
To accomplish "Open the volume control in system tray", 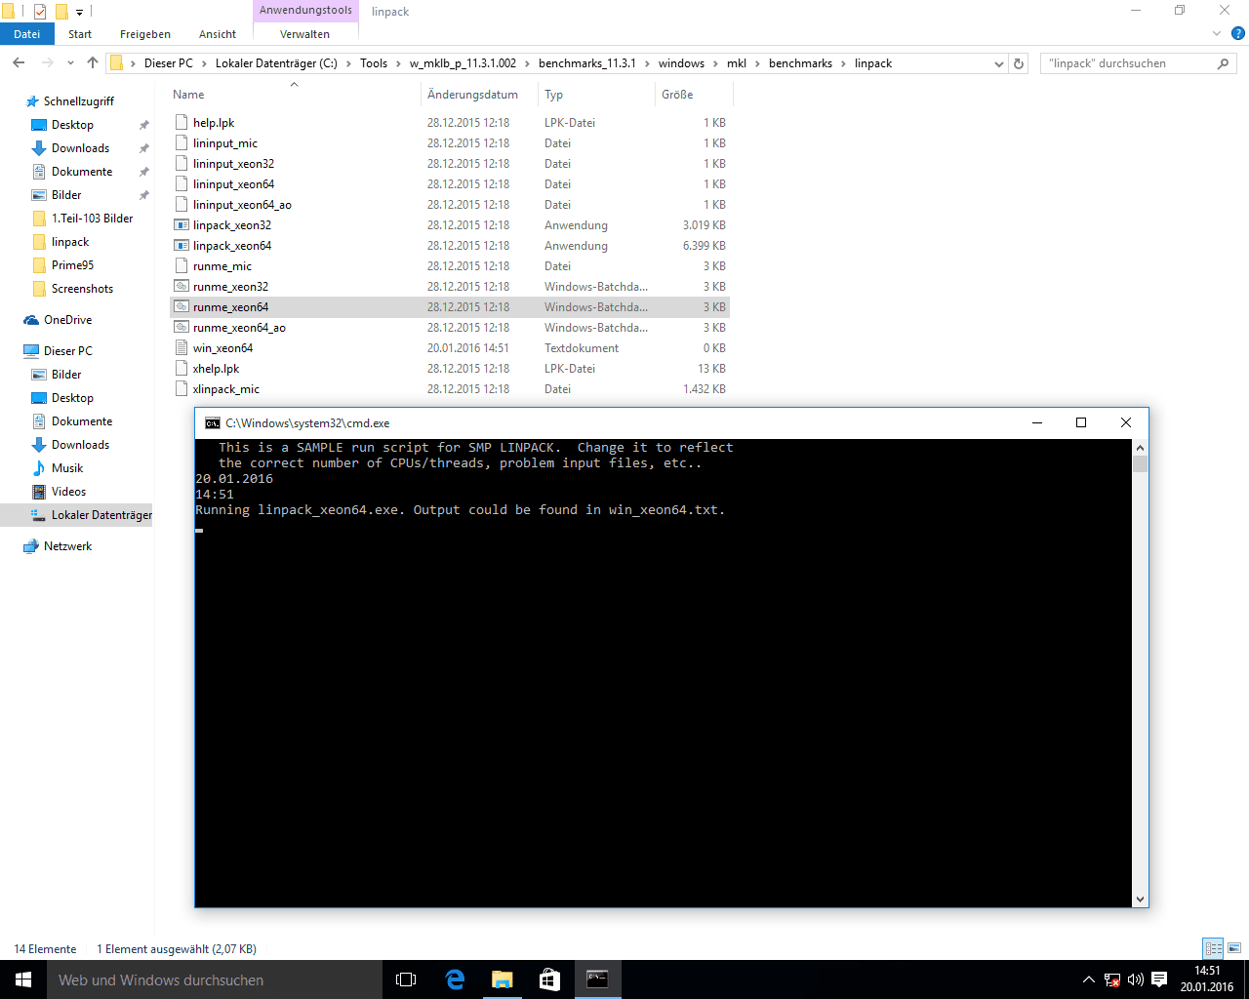I will [x=1136, y=979].
